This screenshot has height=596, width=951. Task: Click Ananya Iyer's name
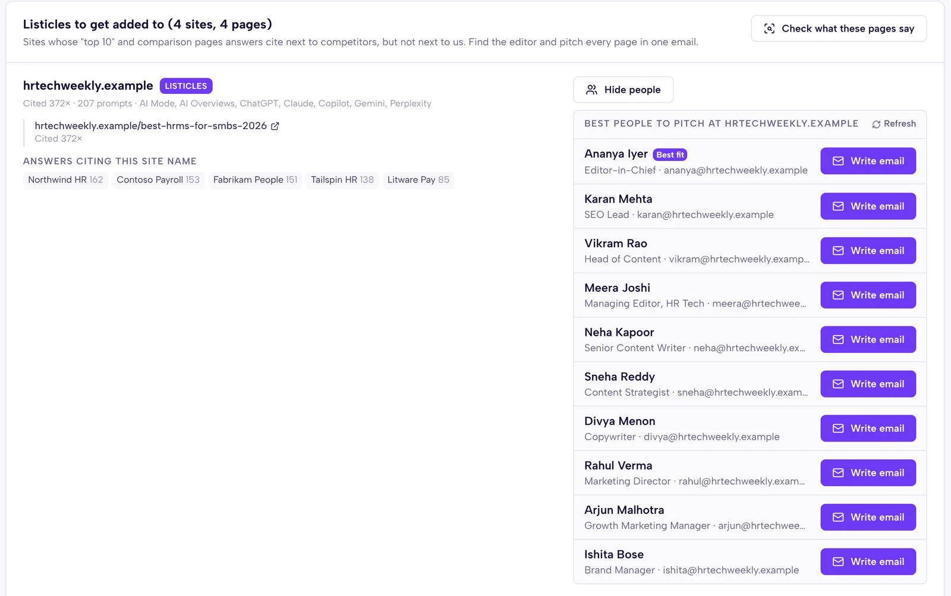[x=616, y=154]
